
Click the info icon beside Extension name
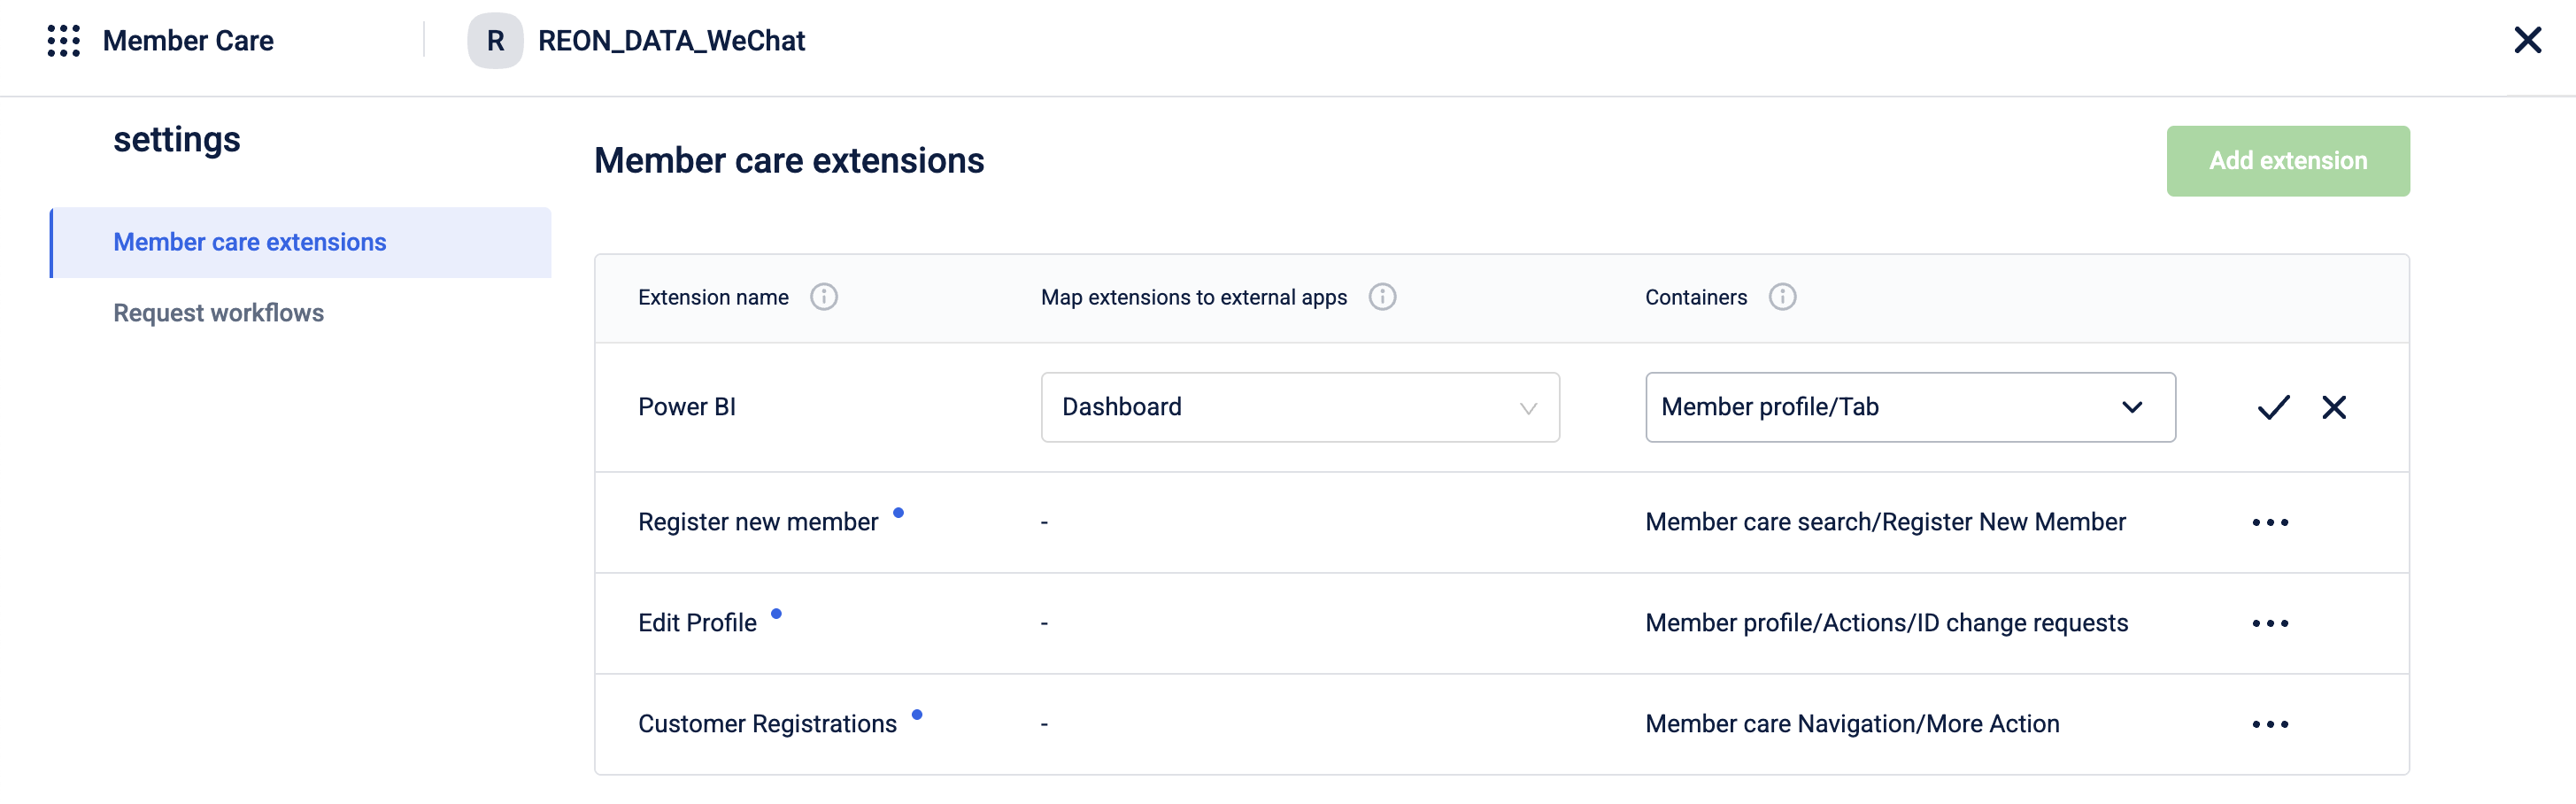(x=823, y=297)
